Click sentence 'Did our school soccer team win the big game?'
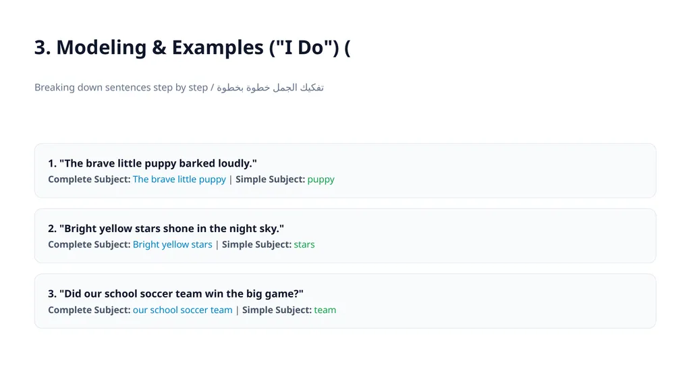Viewport: 691px width, 388px height. point(176,294)
